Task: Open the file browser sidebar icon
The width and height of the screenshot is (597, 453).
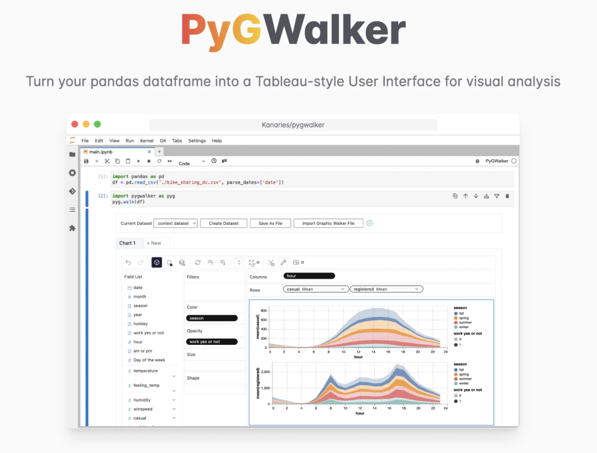Action: 72,155
